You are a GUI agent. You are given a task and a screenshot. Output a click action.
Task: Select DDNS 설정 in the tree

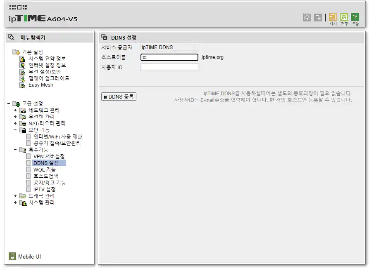[x=46, y=163]
